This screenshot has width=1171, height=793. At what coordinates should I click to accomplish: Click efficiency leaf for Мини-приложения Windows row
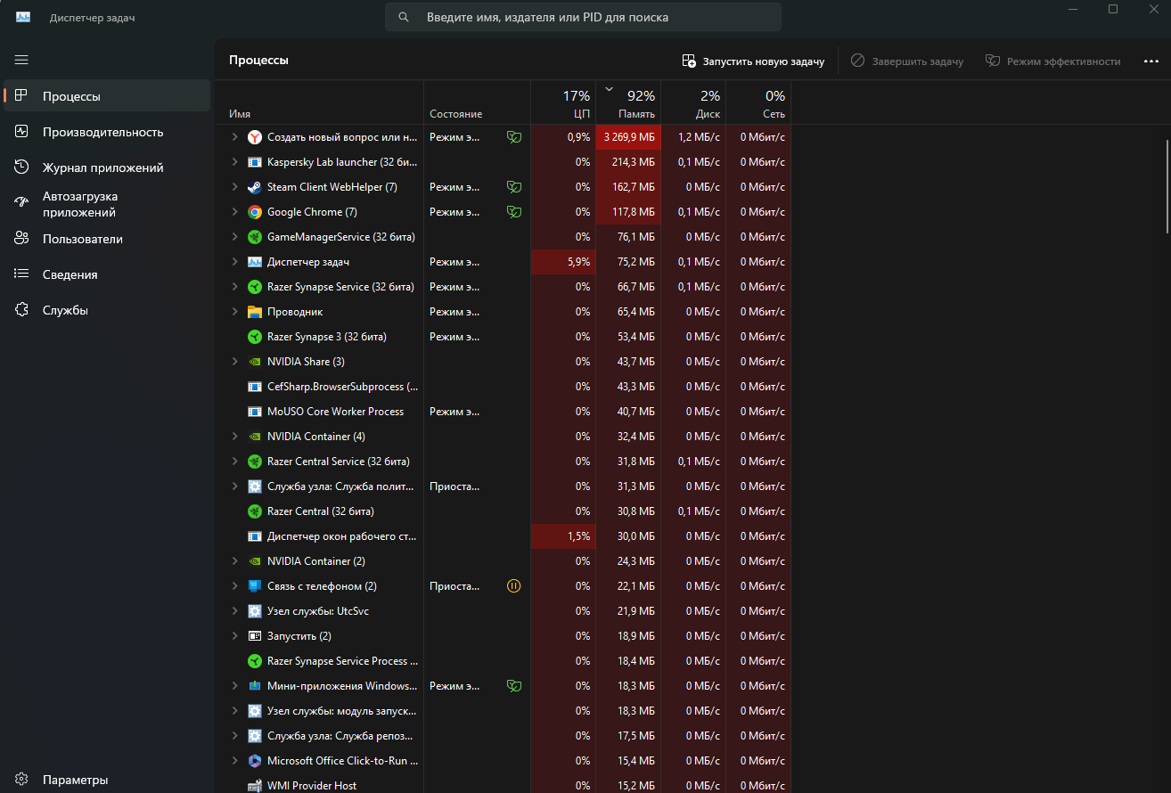coord(513,686)
